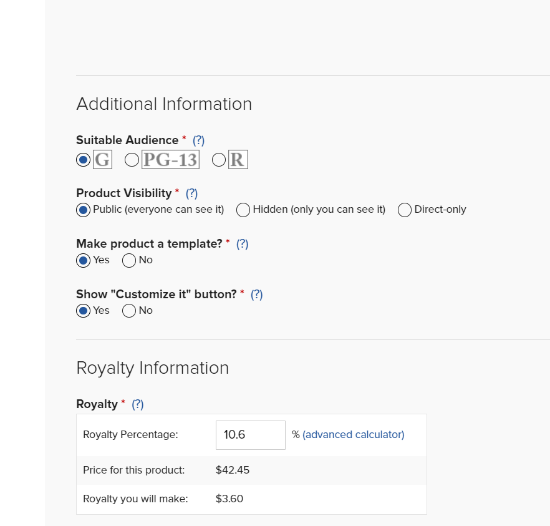Open help for Make product a template

point(243,244)
